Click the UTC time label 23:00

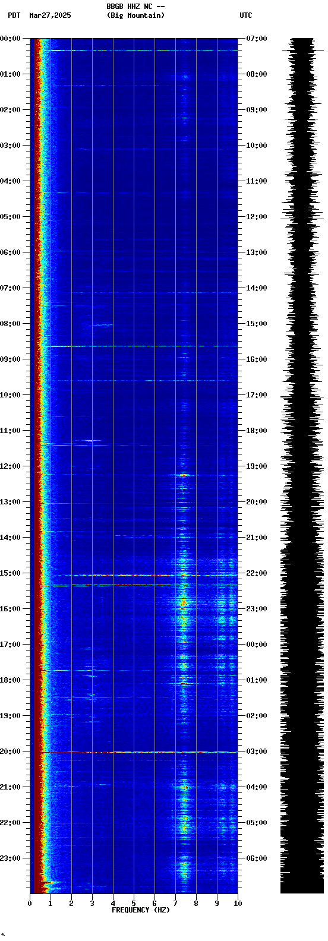click(257, 609)
